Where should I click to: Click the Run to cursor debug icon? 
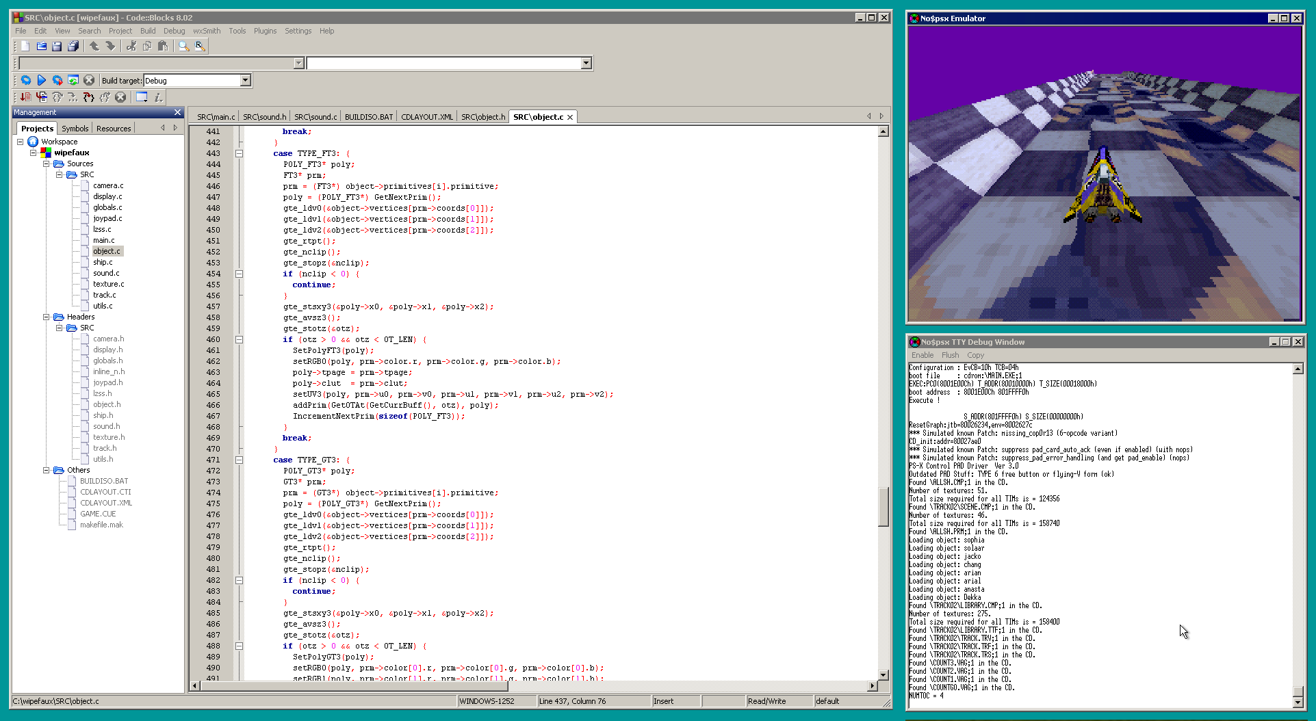42,97
